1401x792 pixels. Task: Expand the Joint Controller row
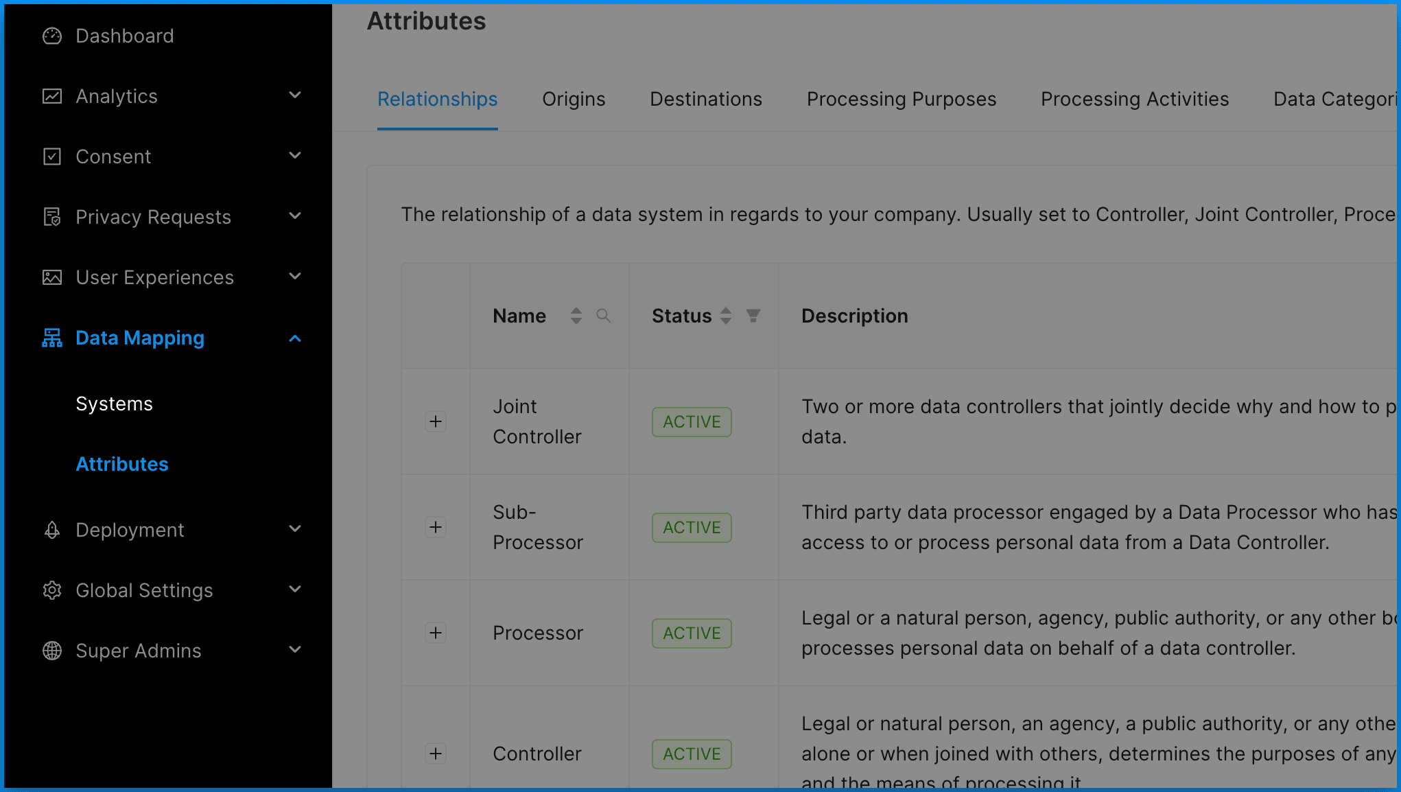[436, 421]
